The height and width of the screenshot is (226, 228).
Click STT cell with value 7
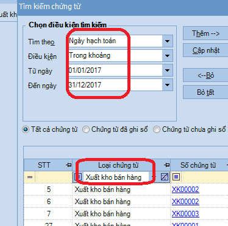48,214
